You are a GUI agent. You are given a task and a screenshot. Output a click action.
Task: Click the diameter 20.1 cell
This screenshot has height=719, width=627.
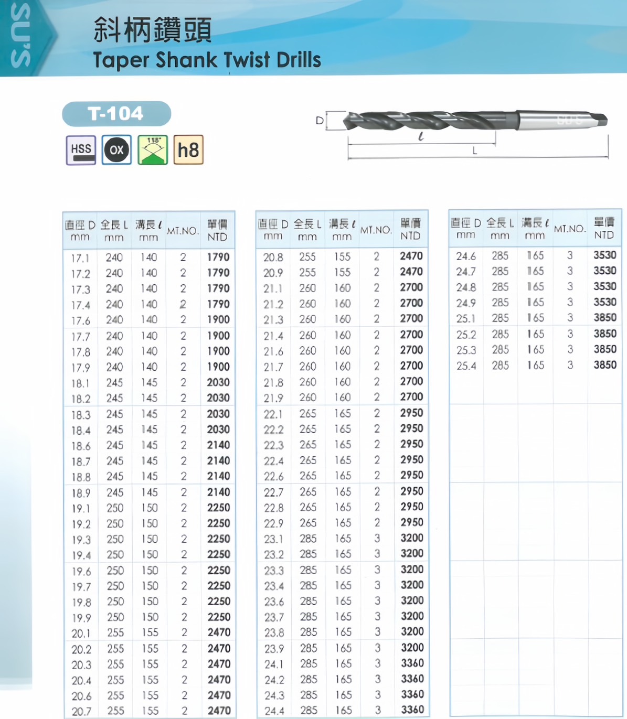coord(81,634)
